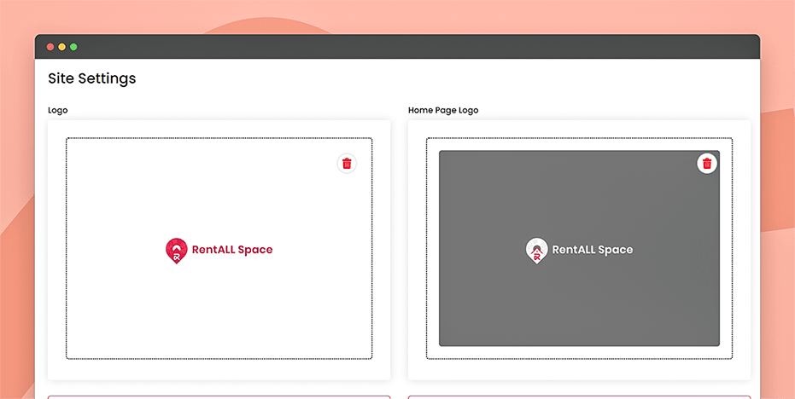Screen dimensions: 795x399
Task: Click the Site Settings heading
Action: click(91, 78)
